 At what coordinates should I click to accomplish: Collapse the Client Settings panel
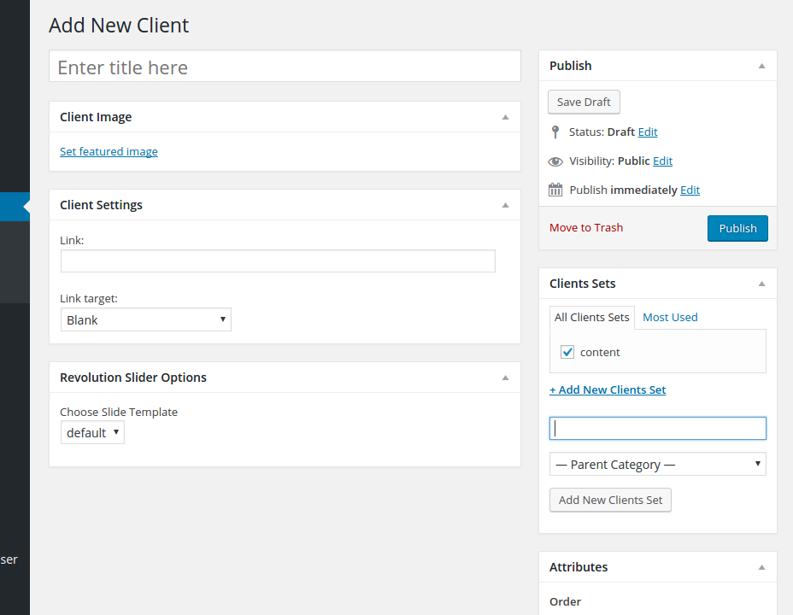(x=505, y=205)
